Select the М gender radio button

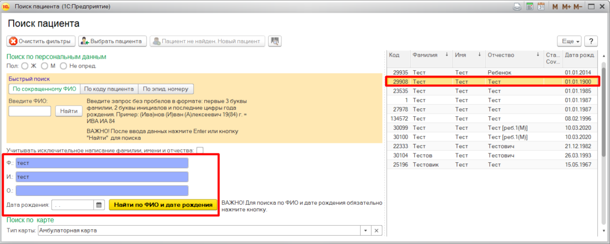45,66
